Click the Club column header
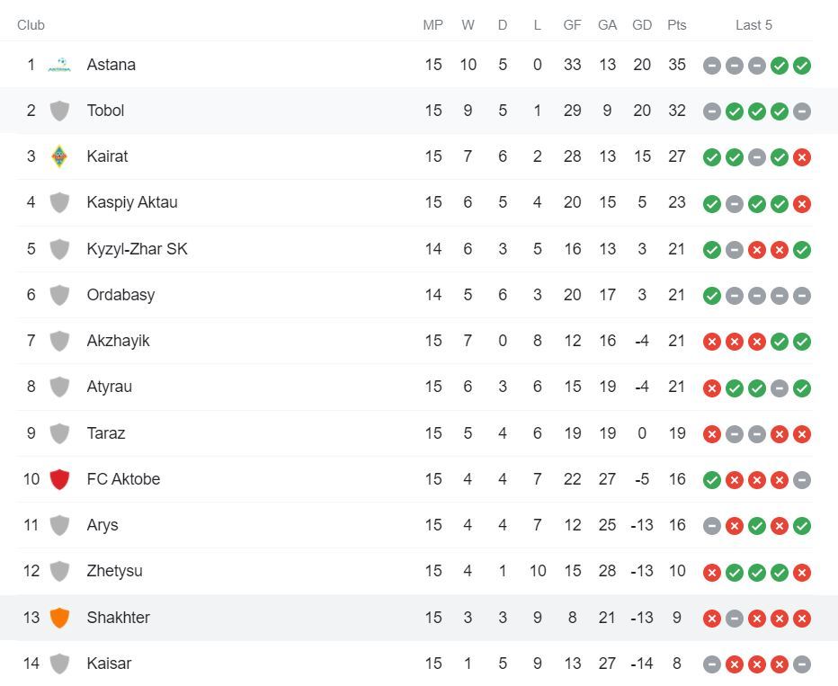 pyautogui.click(x=31, y=25)
